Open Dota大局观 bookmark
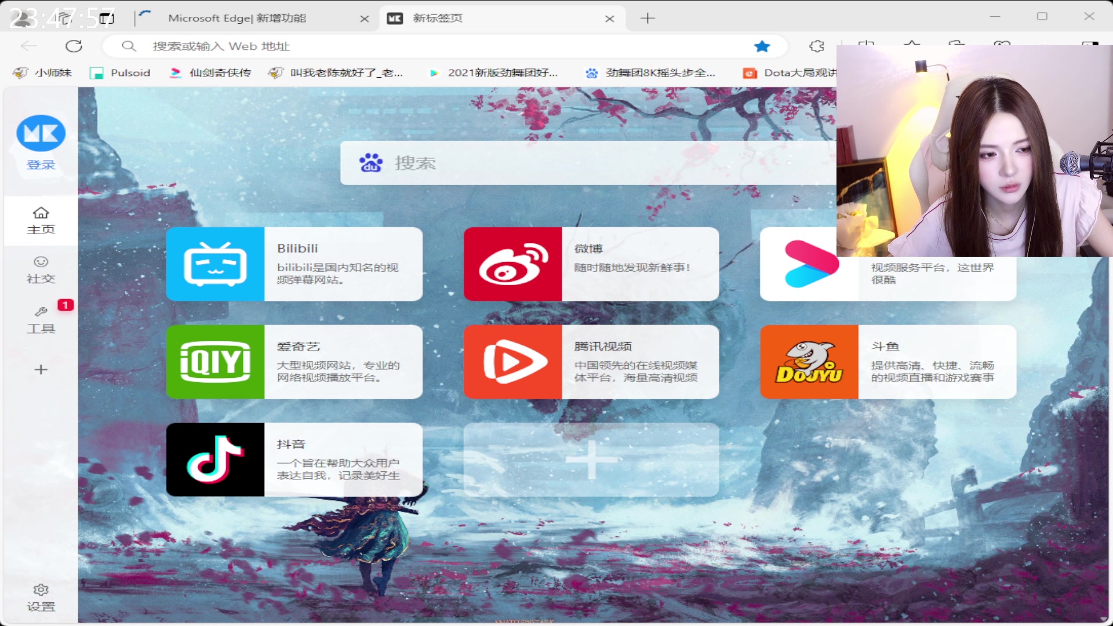The height and width of the screenshot is (626, 1113). click(x=790, y=73)
